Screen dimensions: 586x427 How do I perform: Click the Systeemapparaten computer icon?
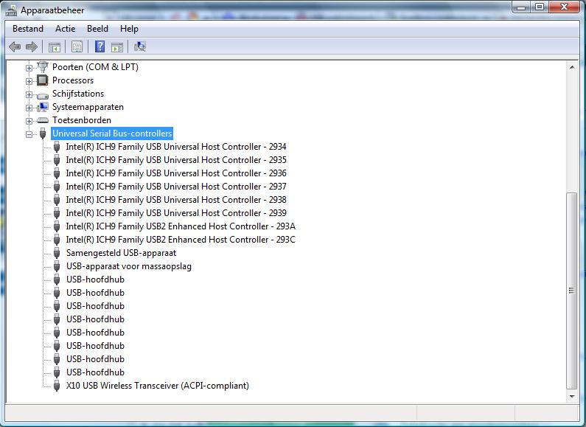[x=43, y=108]
